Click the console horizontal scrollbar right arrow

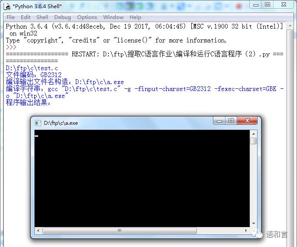click(x=246, y=231)
